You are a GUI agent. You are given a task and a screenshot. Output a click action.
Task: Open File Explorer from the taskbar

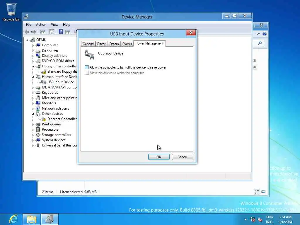point(32,219)
